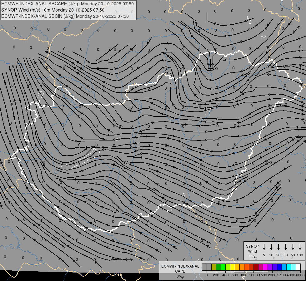The width and height of the screenshot is (306, 281).
Task: Pick the olive CAPE swatch before 200
Action: tap(214, 267)
